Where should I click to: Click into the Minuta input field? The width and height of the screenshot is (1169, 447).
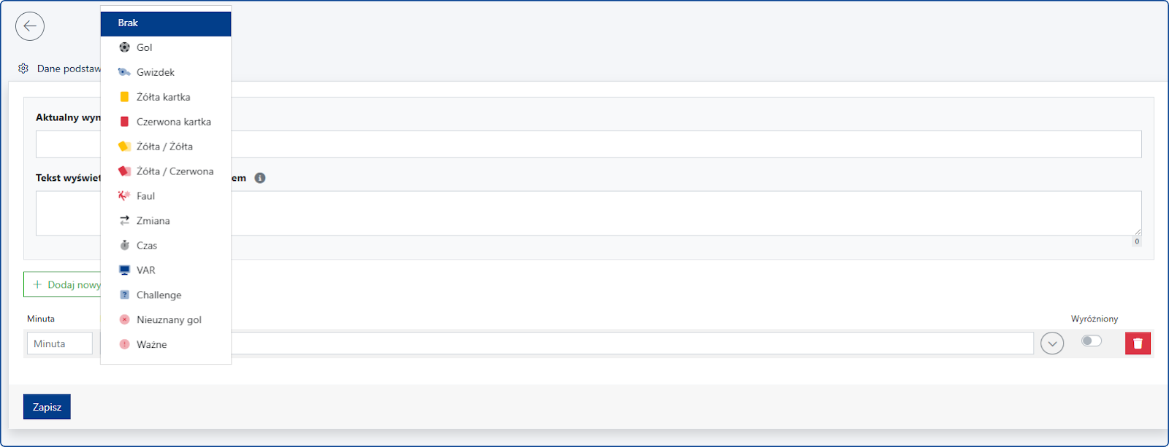pos(60,343)
